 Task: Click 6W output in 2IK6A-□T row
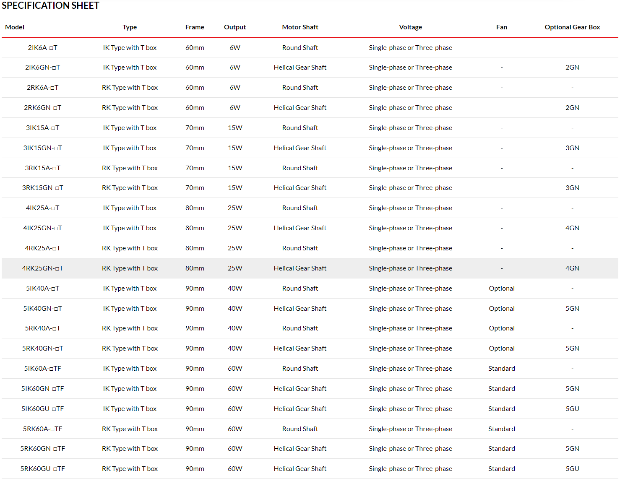(235, 48)
